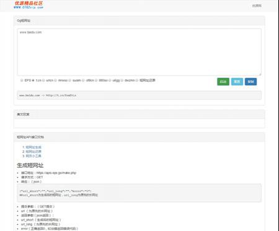Open the second table-of-contents link 短网址还原
This screenshot has height=231, width=279.
point(33,152)
